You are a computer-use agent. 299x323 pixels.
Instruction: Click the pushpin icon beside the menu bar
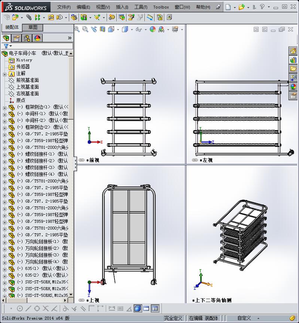click(218, 7)
